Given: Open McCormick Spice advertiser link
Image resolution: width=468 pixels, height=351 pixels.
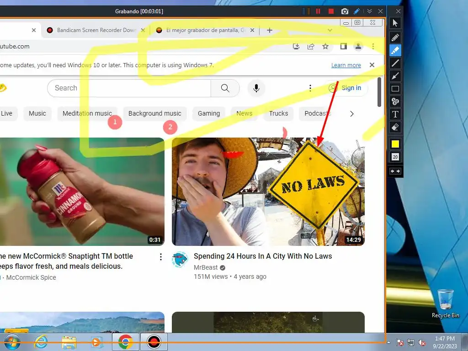Looking at the screenshot, I should [31, 277].
